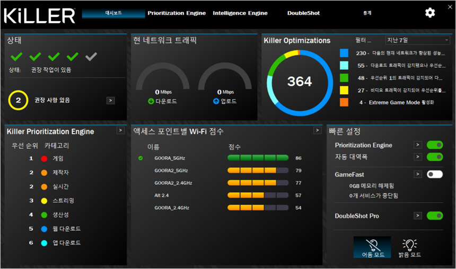The image size is (456, 269).
Task: Click the connected checkmark beside GOORA_5GHz
Action: click(141, 158)
